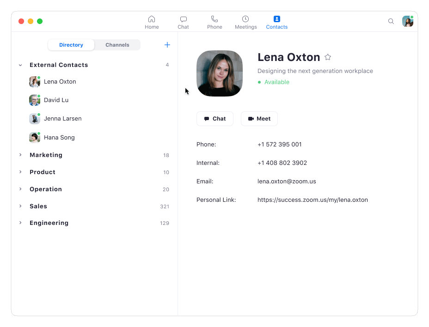Viewport: 429px width, 327px height.
Task: Click the Sales count 321
Action: click(165, 206)
